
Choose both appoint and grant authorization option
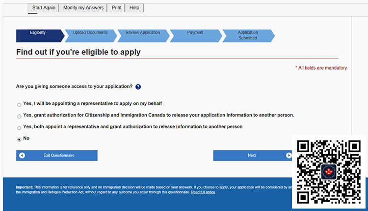point(19,128)
